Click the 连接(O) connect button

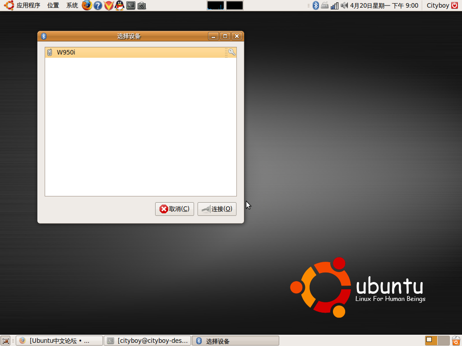[217, 209]
